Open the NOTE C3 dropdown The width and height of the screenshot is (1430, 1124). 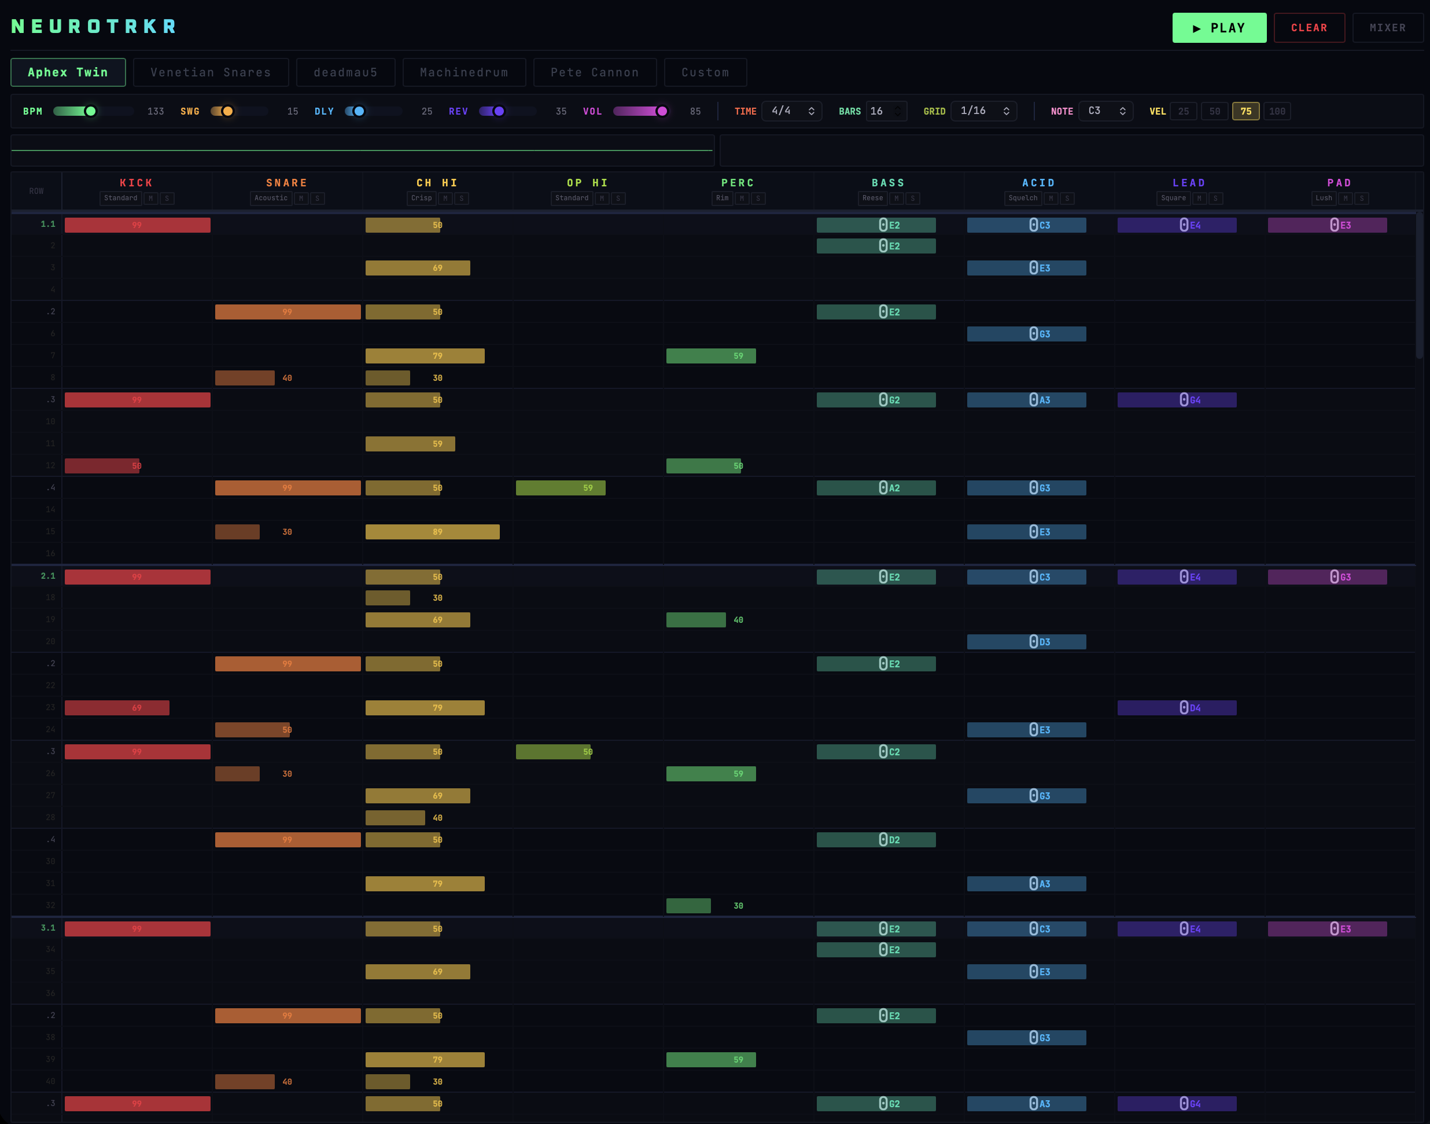click(1105, 111)
